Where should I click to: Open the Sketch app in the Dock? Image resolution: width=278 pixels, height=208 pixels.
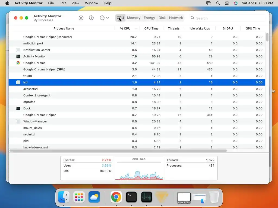pyautogui.click(x=162, y=197)
